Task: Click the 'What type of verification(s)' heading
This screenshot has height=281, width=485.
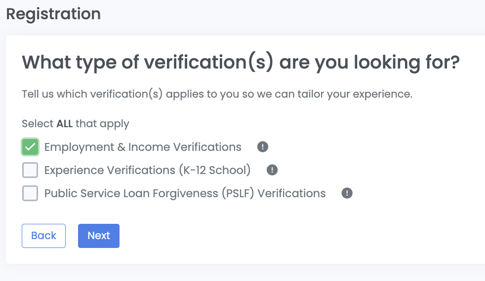Action: click(x=241, y=63)
